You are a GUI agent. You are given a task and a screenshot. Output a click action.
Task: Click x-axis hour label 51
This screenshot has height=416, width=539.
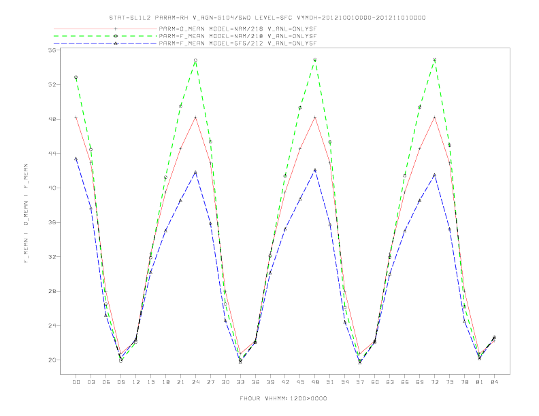(x=330, y=382)
